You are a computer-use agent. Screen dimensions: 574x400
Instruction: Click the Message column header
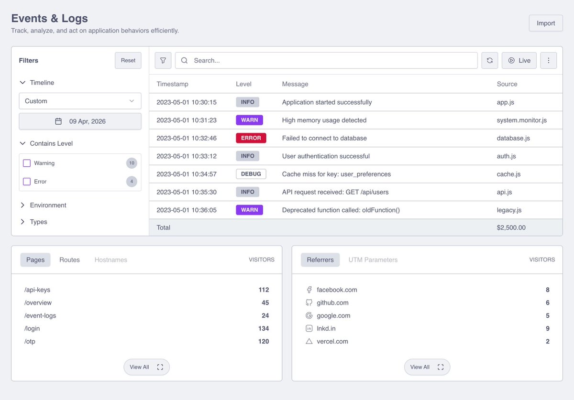coord(295,84)
